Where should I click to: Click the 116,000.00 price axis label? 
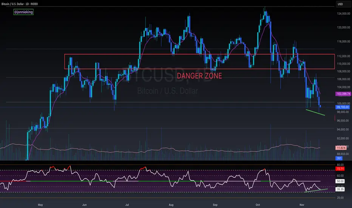[x=343, y=42]
